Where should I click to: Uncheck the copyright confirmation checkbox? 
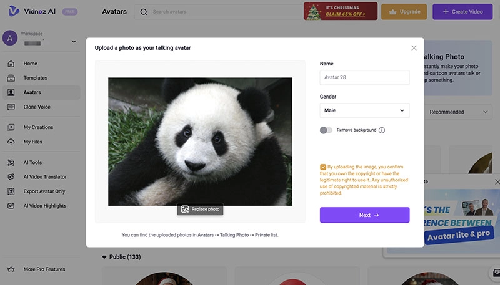pos(323,167)
